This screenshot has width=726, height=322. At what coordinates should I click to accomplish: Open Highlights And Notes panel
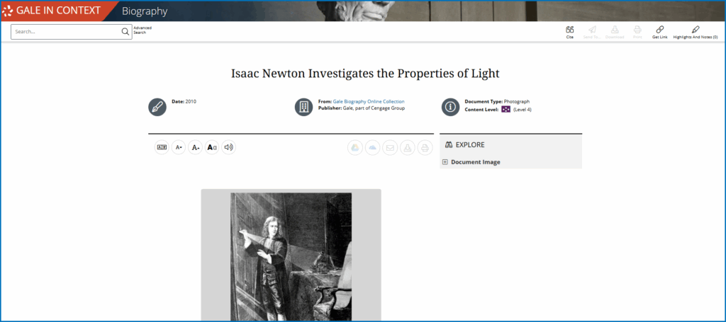click(x=695, y=31)
